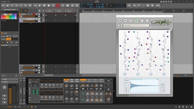Click the Synplant save patch icon

click(x=125, y=21)
